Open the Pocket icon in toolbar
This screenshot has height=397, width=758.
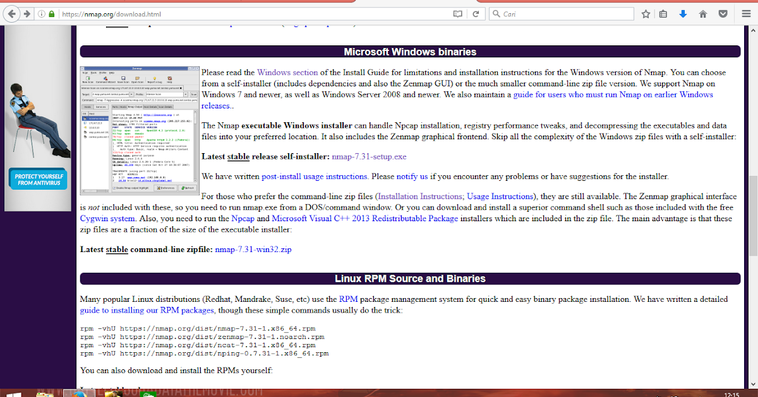click(x=723, y=13)
